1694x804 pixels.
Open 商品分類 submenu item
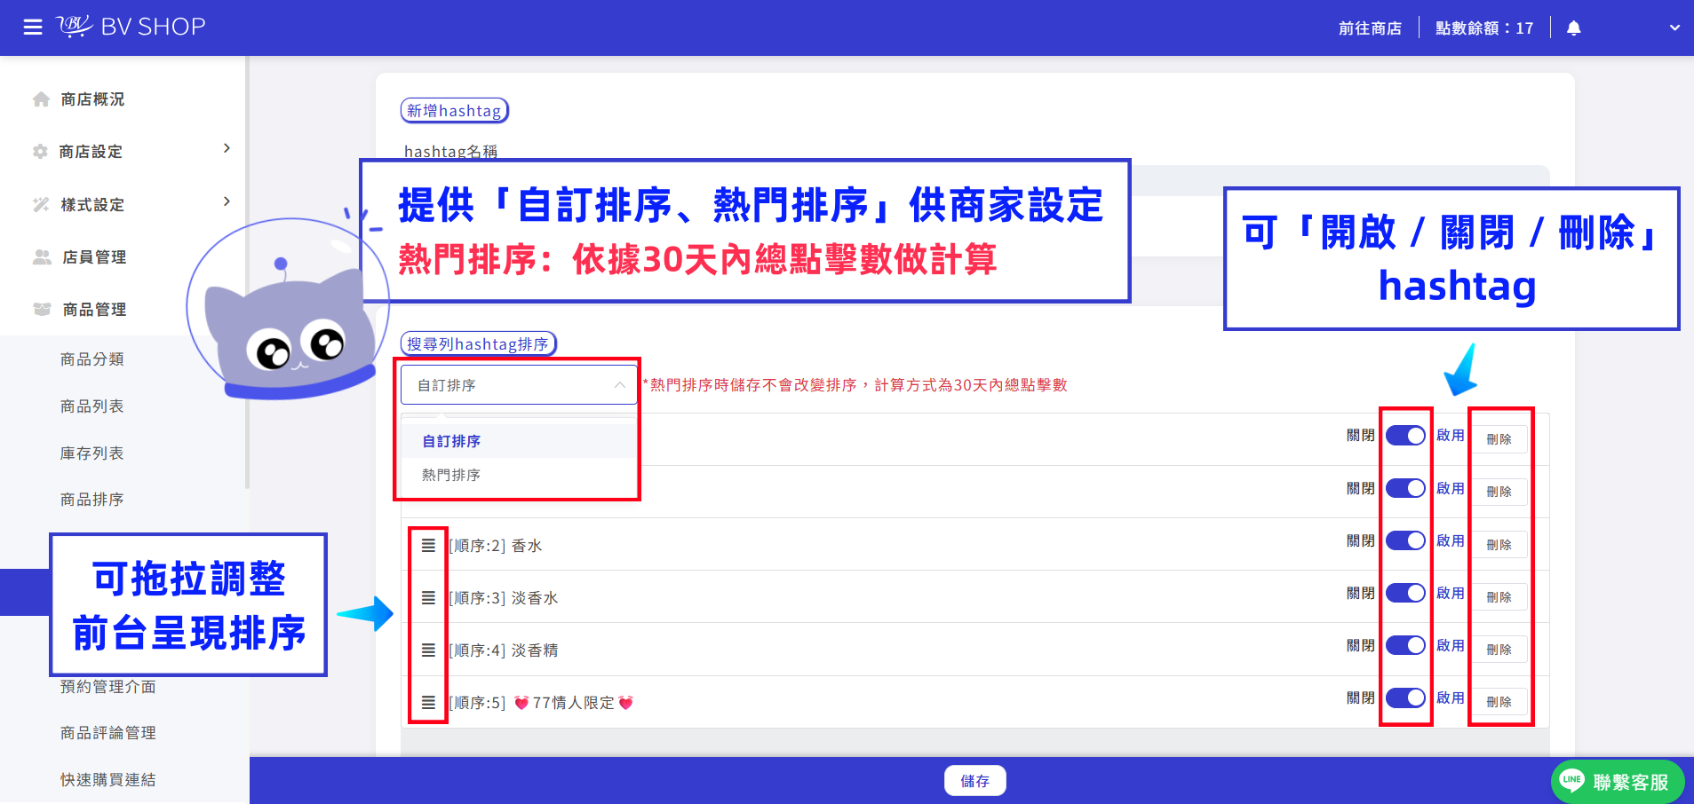point(92,359)
